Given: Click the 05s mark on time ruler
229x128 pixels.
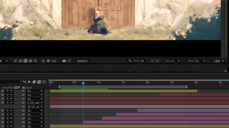Looking at the screenshot, I should click(x=74, y=82).
